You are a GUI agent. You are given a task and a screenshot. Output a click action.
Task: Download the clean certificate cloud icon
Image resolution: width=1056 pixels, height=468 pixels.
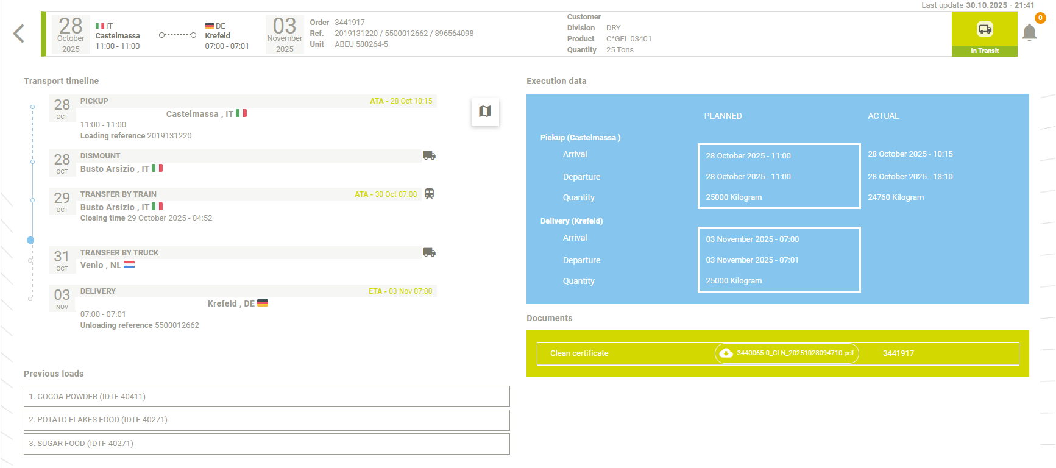point(726,353)
